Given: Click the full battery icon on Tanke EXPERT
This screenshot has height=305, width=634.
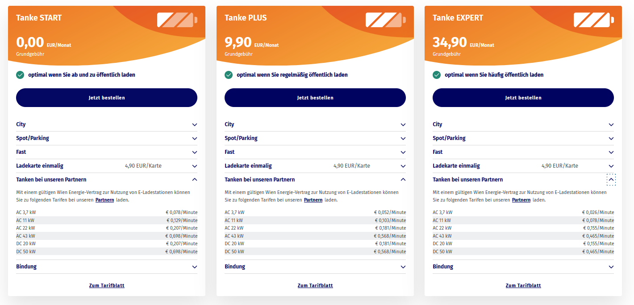Looking at the screenshot, I should point(593,20).
